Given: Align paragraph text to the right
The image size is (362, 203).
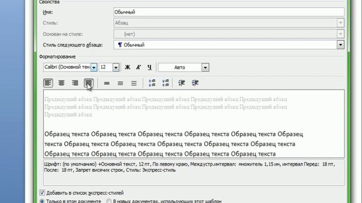Looking at the screenshot, I should [x=75, y=83].
